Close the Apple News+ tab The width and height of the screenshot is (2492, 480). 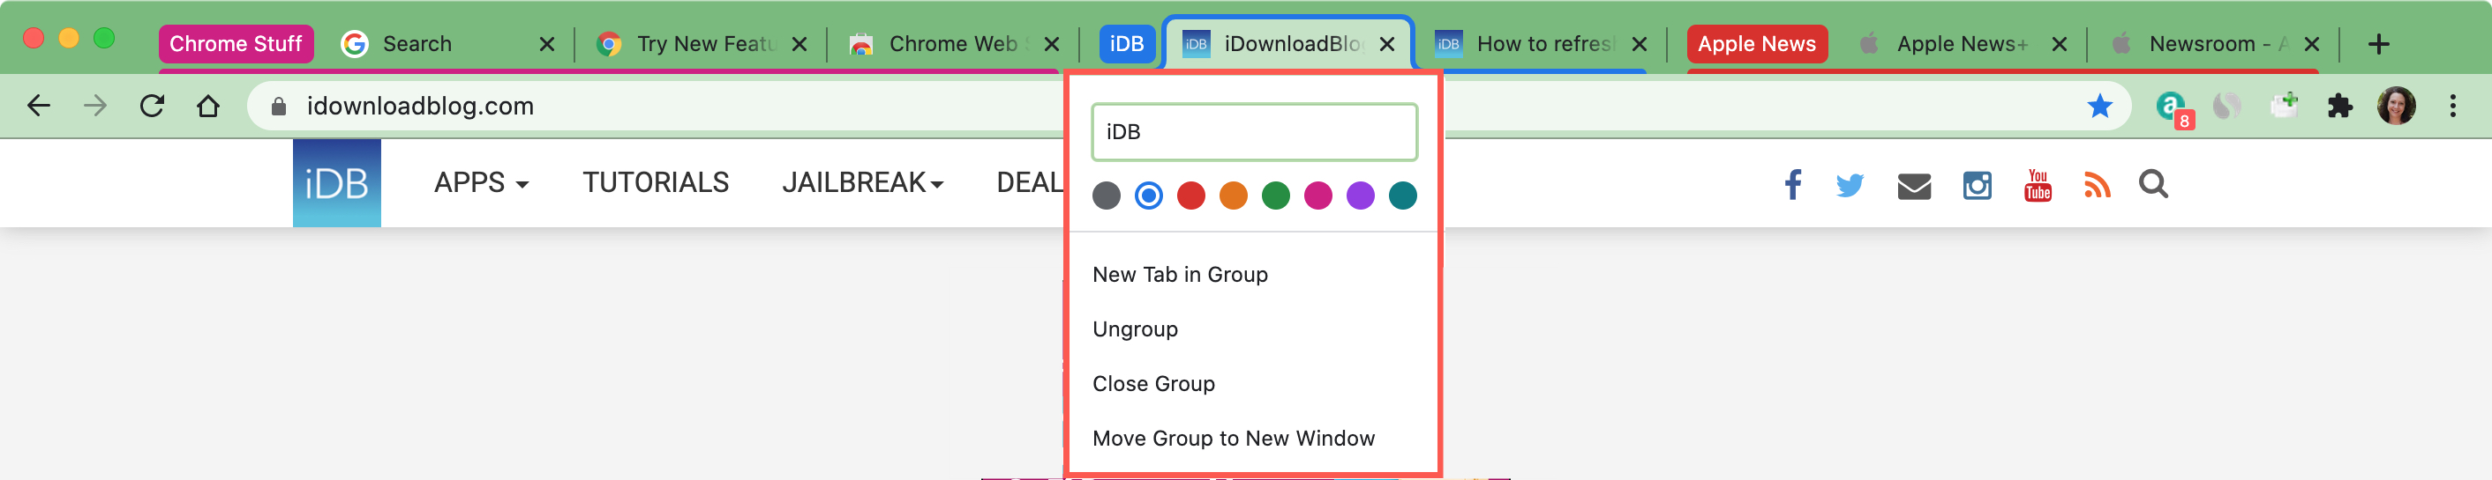[2059, 44]
